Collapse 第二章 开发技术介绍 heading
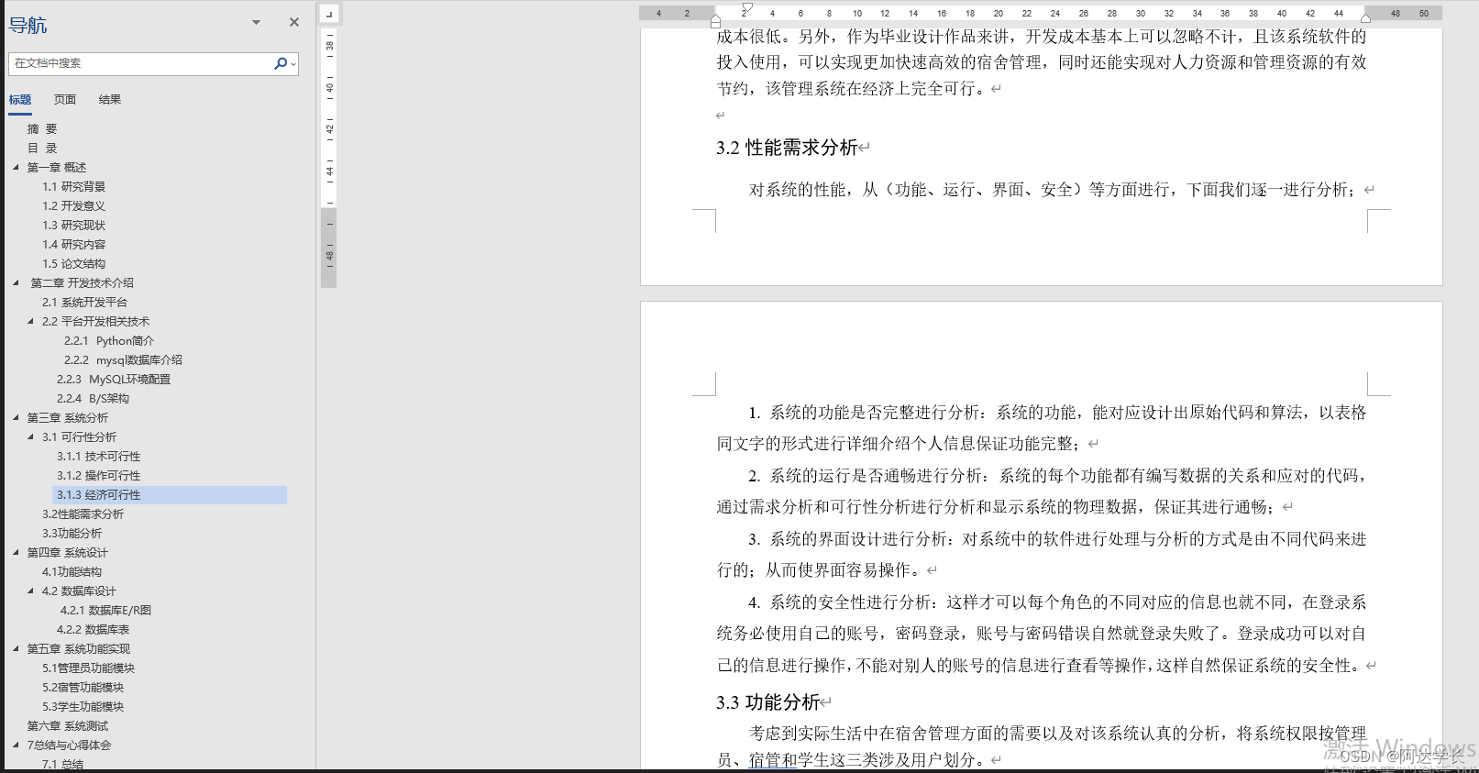 coord(16,282)
